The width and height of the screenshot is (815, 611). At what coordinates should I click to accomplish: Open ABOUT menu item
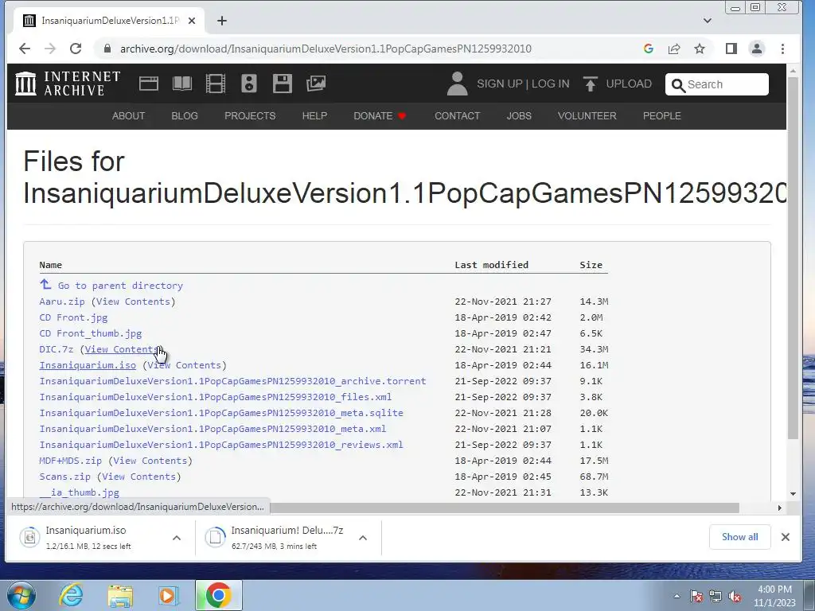[x=128, y=116]
